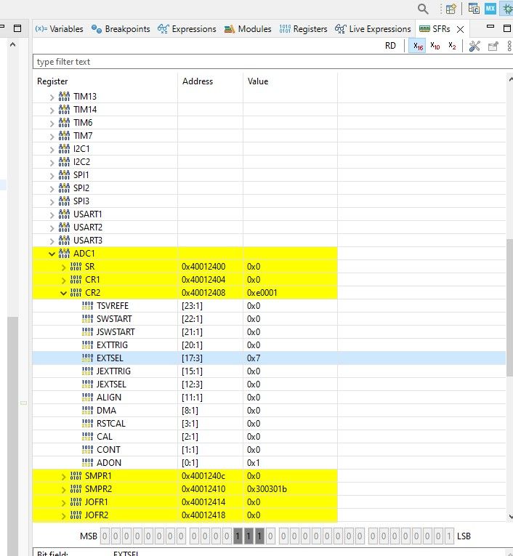
Task: Expand the JOFR1 register row
Action: tap(63, 503)
